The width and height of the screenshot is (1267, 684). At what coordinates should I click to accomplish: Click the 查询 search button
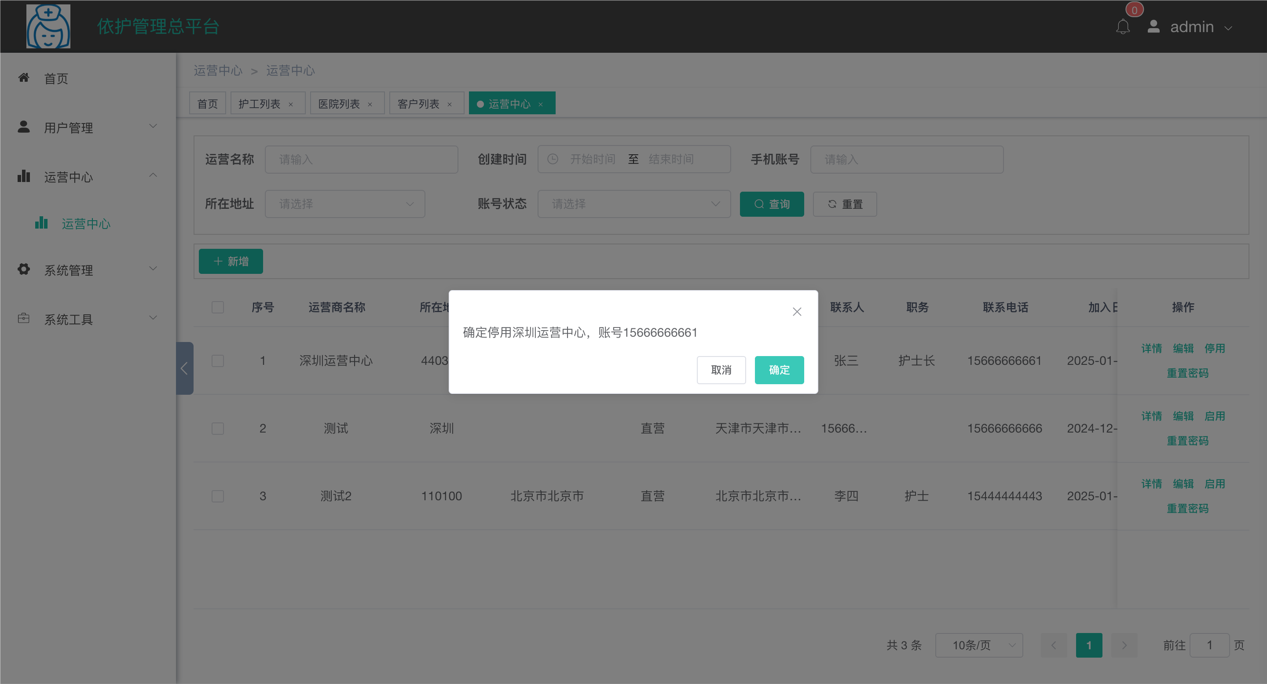[x=772, y=204]
